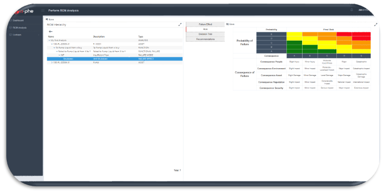
Task: Click the hamburger menu icon in header
Action: click(x=43, y=10)
